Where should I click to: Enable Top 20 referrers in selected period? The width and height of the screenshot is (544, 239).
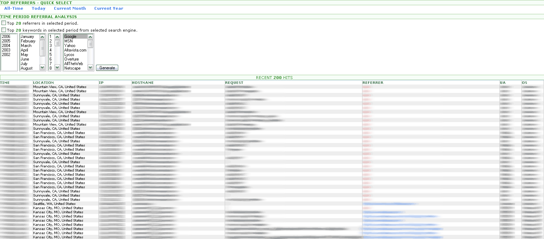(4, 23)
